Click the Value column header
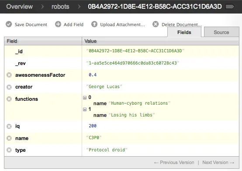242x171 pixels. pos(160,41)
